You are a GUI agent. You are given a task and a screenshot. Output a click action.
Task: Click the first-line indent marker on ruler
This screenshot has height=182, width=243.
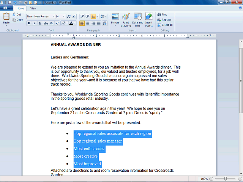pos(68,35)
